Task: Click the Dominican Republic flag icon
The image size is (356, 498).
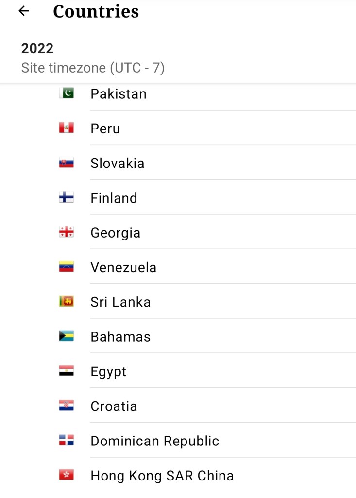Action: tap(67, 441)
